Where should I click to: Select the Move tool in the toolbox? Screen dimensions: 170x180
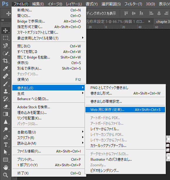[x=6, y=30]
